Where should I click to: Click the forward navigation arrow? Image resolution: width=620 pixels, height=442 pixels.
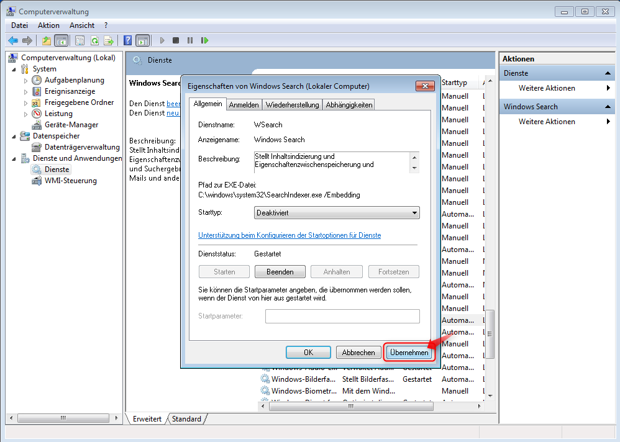point(27,40)
